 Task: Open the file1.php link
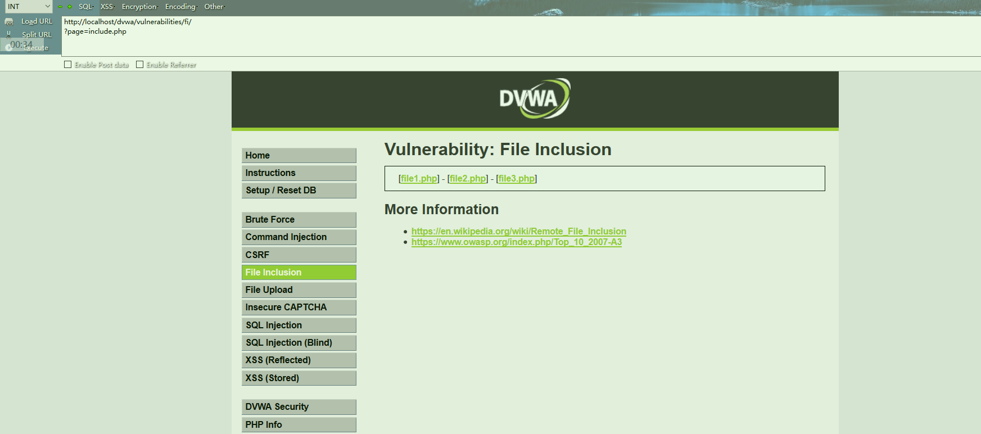click(x=419, y=179)
